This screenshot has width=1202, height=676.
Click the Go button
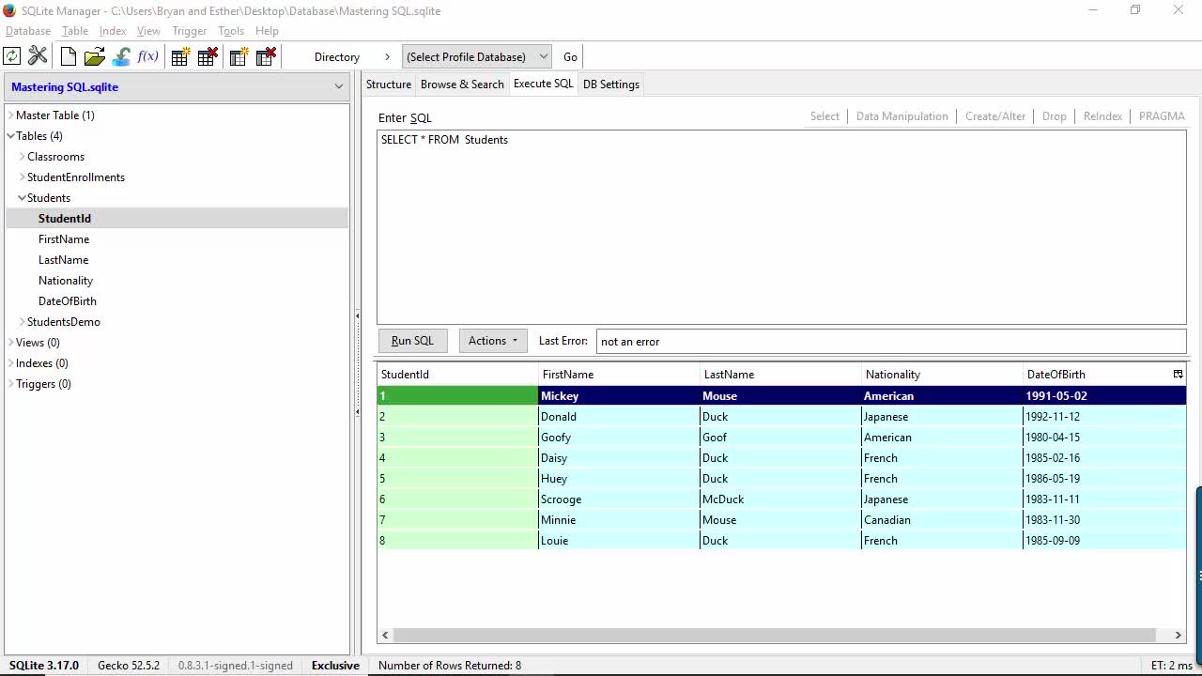pyautogui.click(x=570, y=56)
